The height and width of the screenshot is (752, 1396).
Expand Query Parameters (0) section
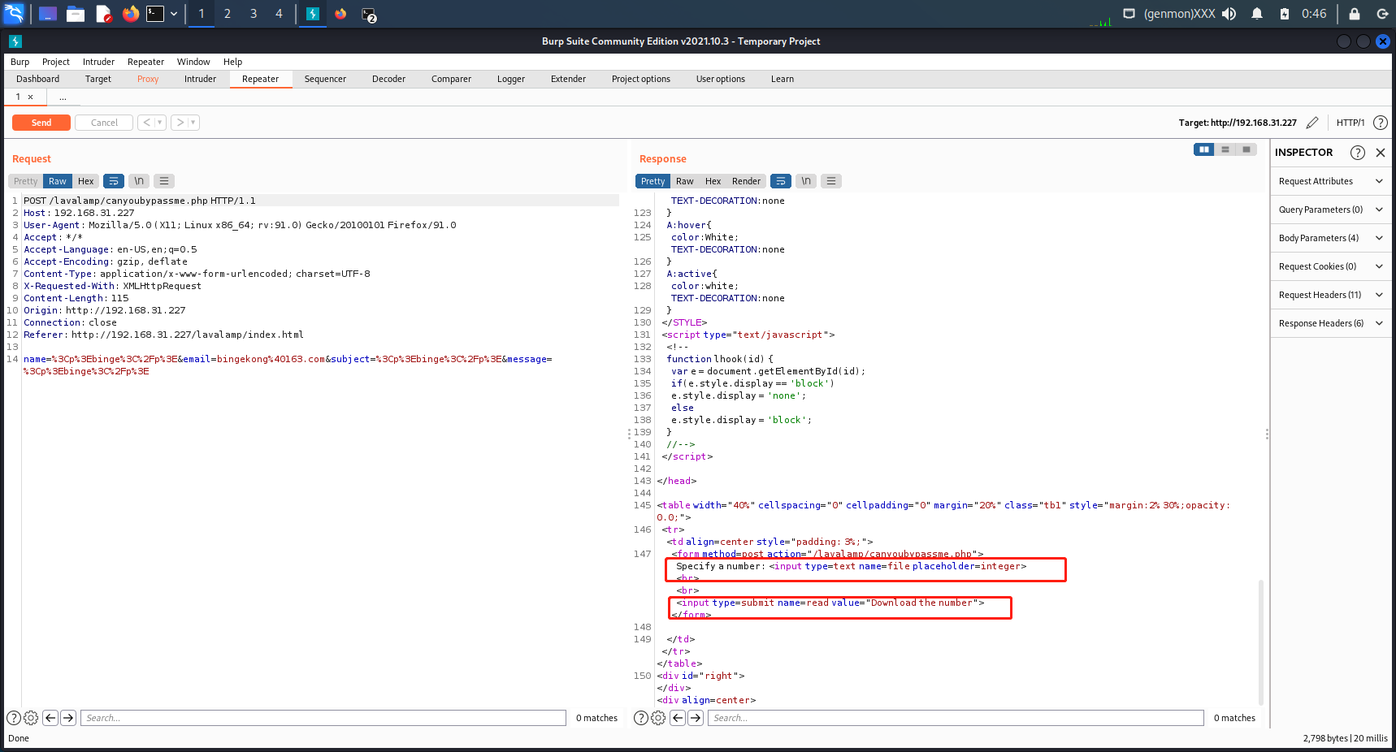(x=1331, y=210)
